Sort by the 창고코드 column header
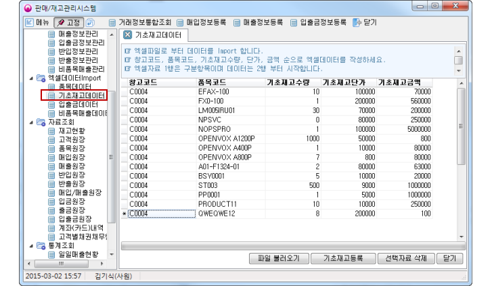Viewport: 492px width, 286px height. pyautogui.click(x=162, y=82)
